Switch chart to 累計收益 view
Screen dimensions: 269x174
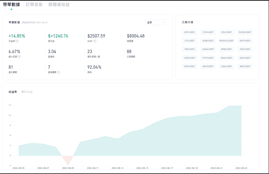(27, 92)
